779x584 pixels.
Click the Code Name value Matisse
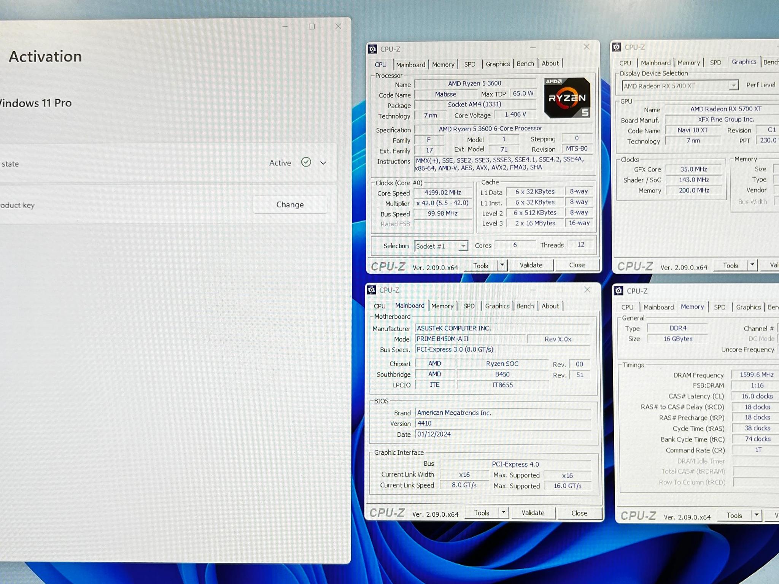point(445,94)
